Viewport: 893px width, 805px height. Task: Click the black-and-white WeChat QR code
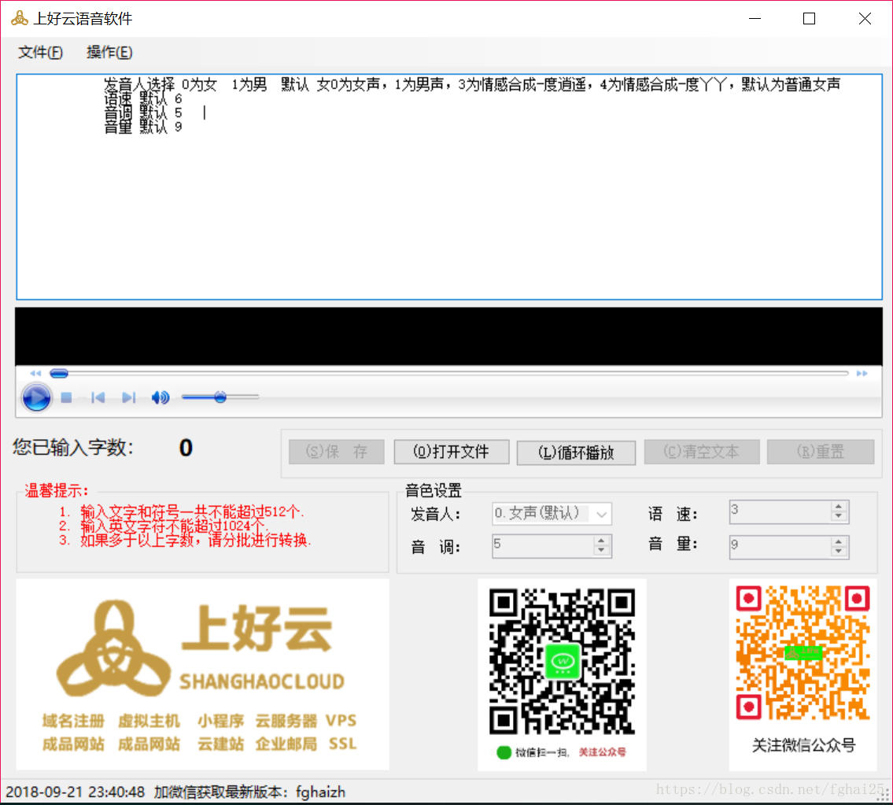pos(562,662)
